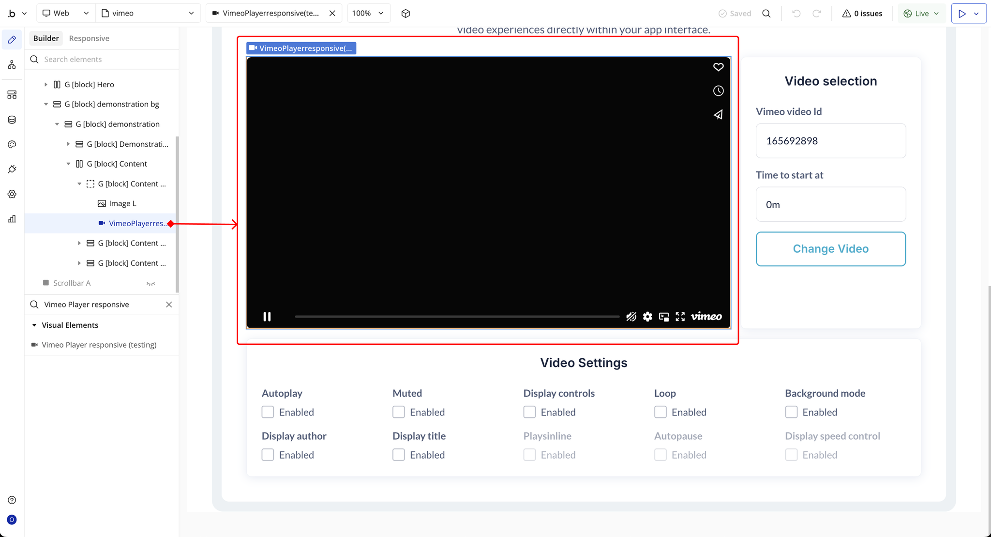Enable the Display title checkbox
The width and height of the screenshot is (991, 537).
(398, 455)
